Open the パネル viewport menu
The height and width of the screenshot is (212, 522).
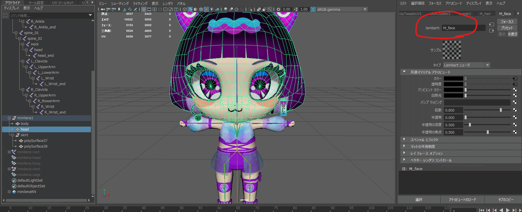click(181, 3)
